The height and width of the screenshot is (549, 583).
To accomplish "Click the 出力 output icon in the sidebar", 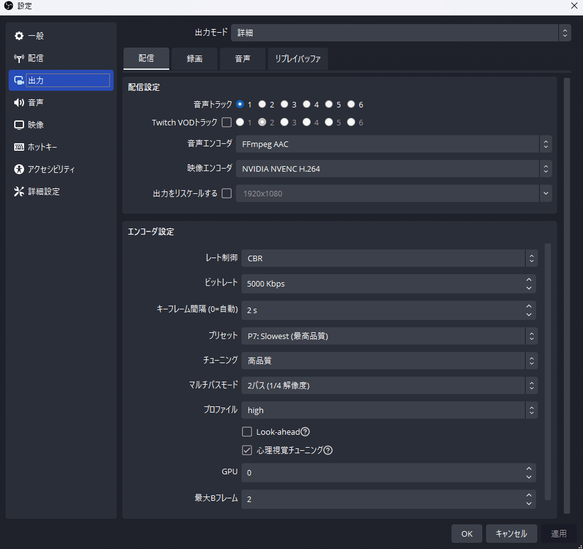I will (19, 80).
